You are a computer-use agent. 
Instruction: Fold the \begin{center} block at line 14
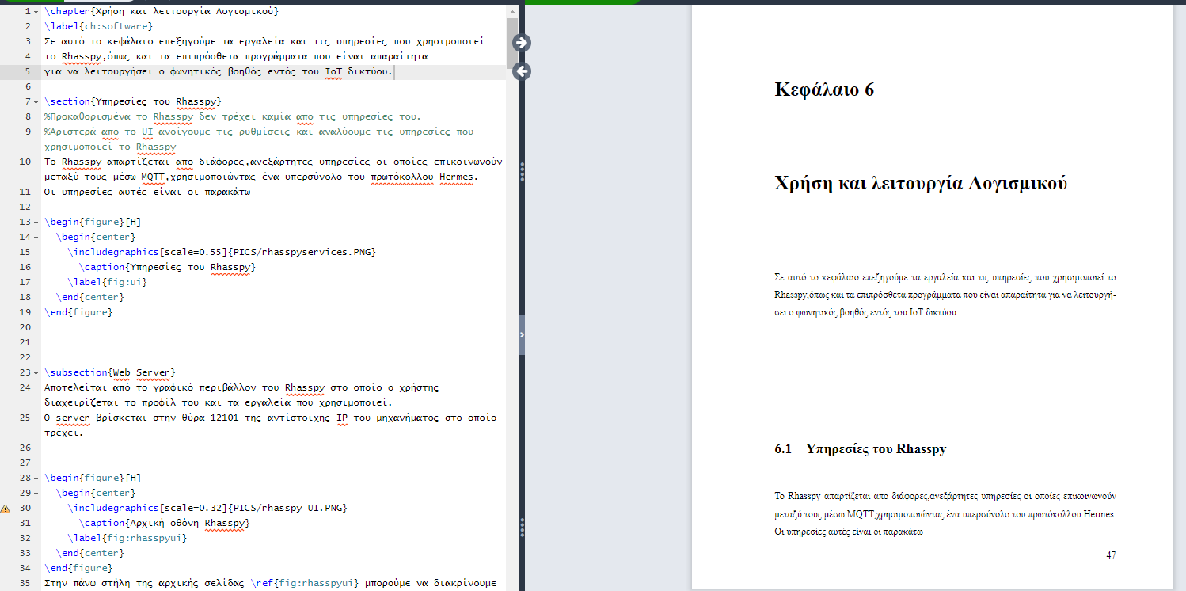click(36, 238)
